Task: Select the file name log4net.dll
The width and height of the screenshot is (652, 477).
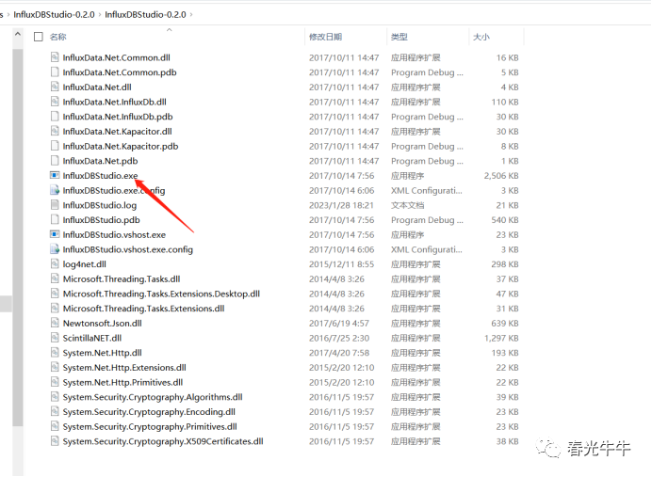Action: tap(85, 264)
